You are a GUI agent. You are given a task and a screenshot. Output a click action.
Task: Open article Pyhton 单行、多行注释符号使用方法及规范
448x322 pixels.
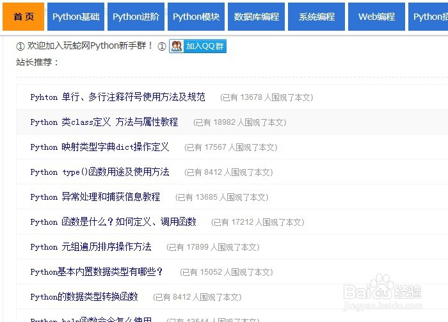coord(118,97)
